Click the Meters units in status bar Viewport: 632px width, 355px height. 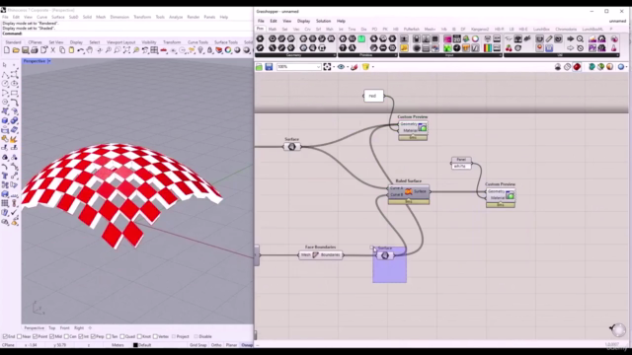118,345
